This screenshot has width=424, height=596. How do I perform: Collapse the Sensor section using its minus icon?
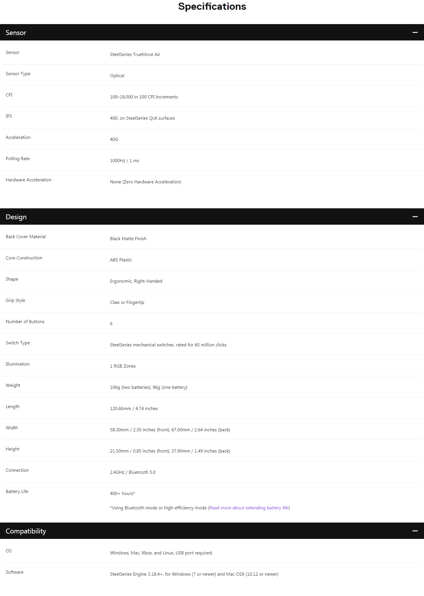tap(415, 33)
